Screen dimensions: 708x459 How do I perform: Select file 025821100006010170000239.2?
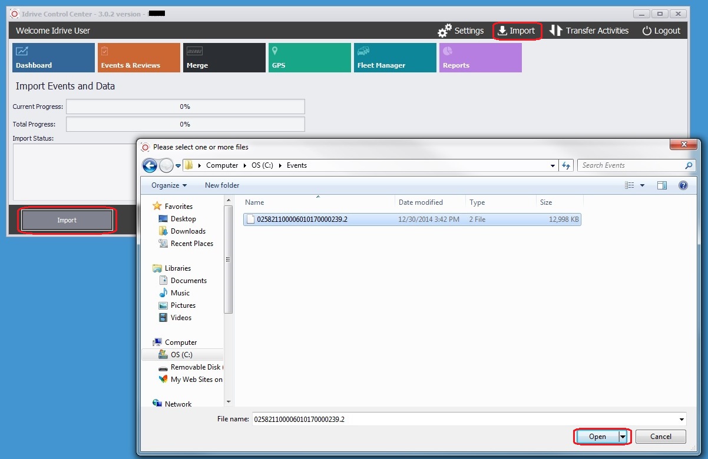coord(302,219)
